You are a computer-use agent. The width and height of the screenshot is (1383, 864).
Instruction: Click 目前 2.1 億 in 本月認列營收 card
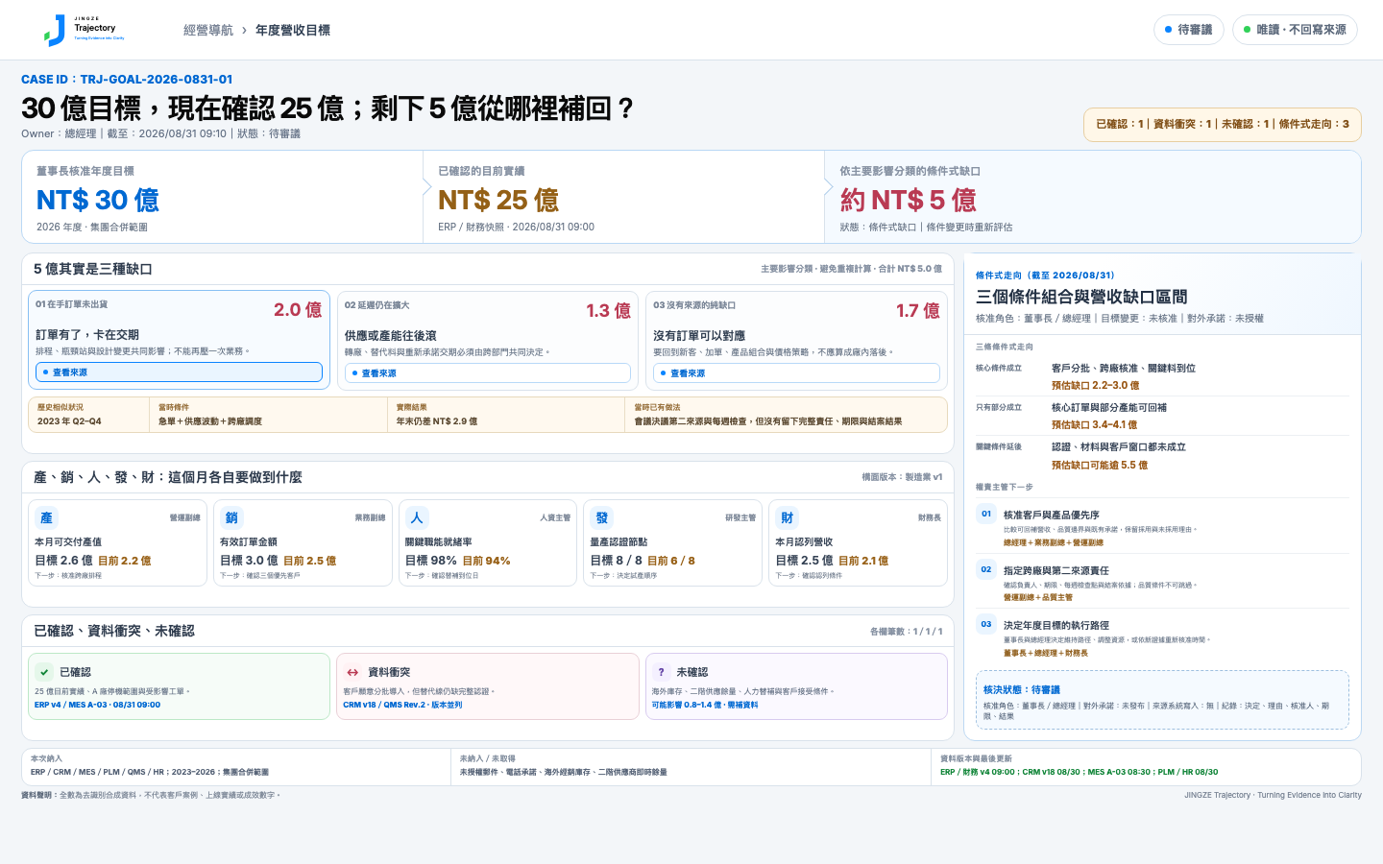863,561
